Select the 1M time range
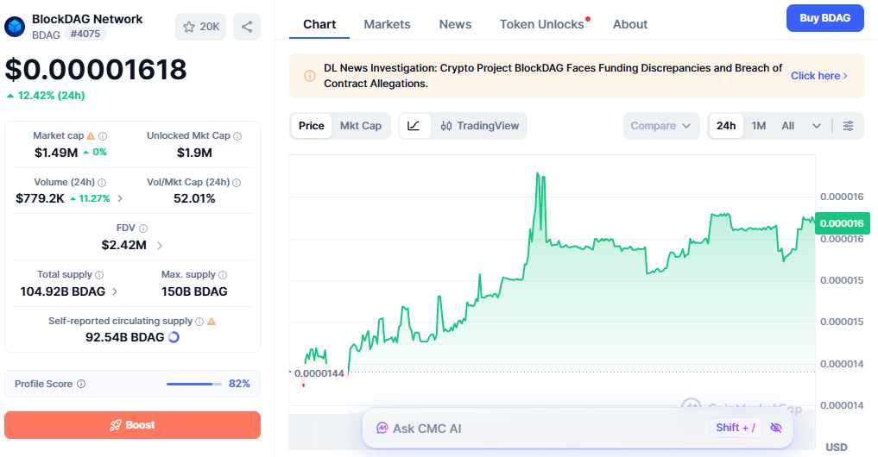Image resolution: width=878 pixels, height=457 pixels. (759, 126)
